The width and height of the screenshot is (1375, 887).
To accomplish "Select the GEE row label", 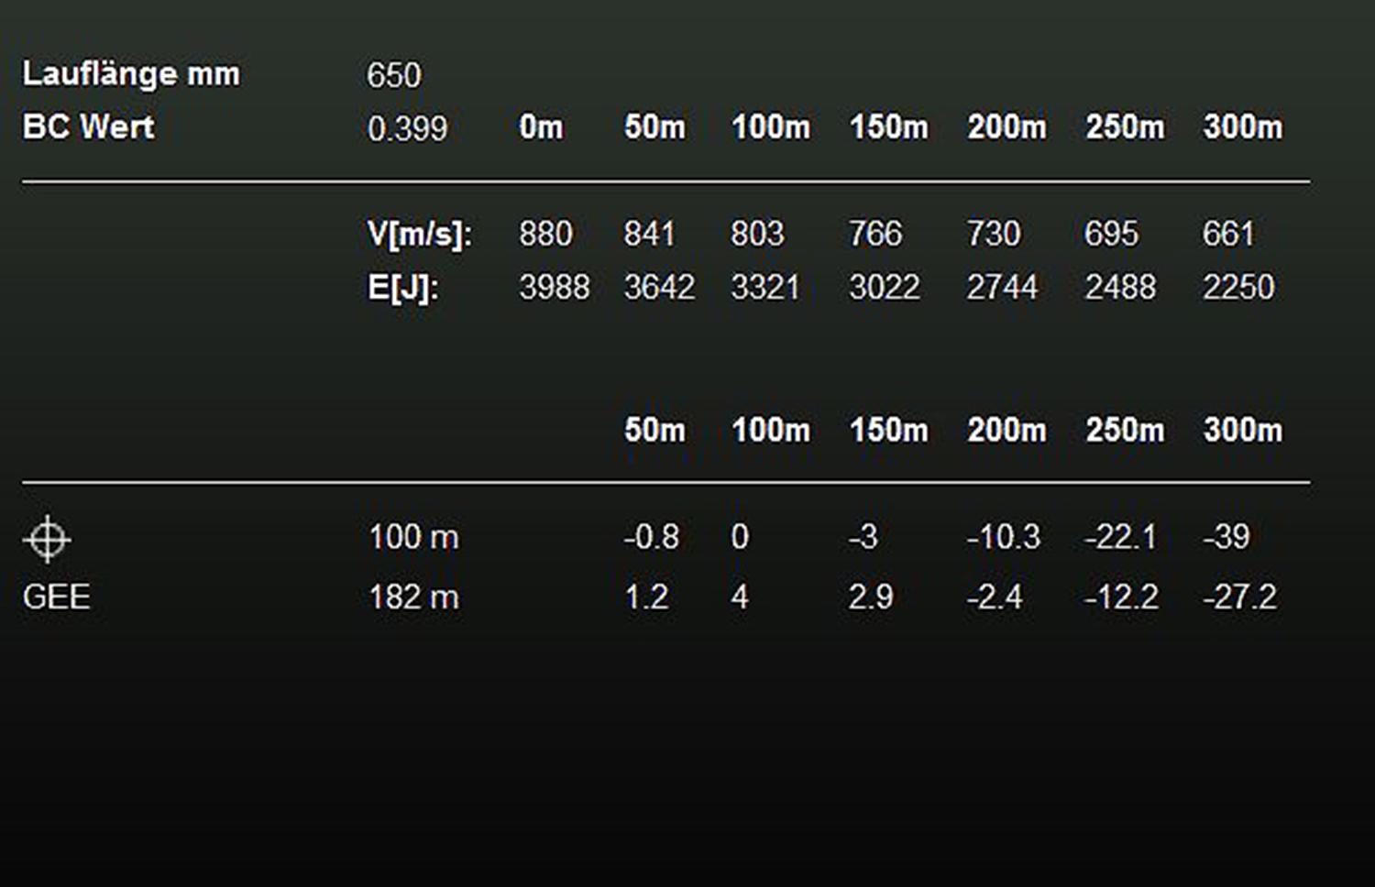I will (57, 597).
